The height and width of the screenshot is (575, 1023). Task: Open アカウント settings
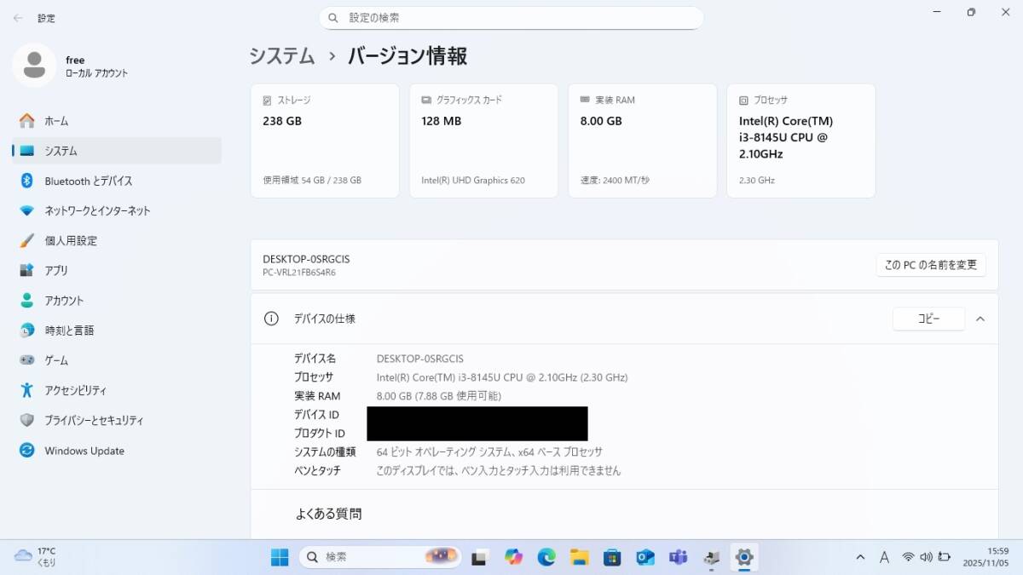tap(116, 300)
